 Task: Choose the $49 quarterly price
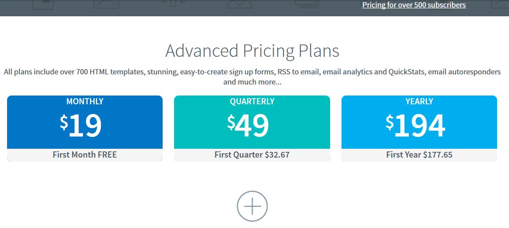(x=248, y=126)
